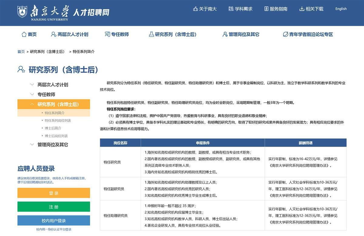
Task: Open 学科需求 in the top header
Action: 244,9
